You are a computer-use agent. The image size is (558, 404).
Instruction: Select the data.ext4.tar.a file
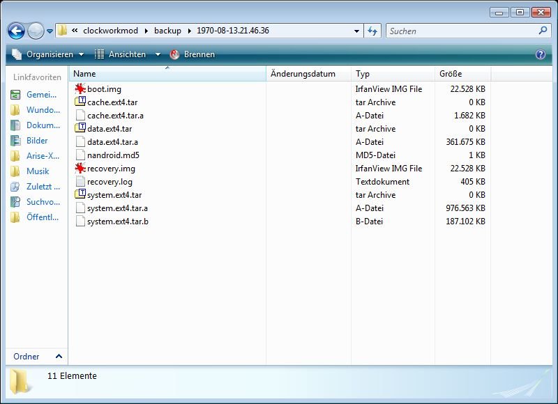point(112,142)
